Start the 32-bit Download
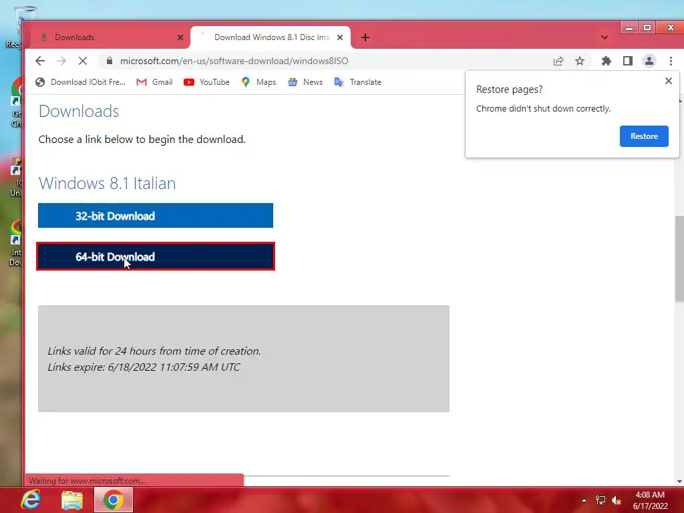The image size is (684, 513). [x=155, y=216]
